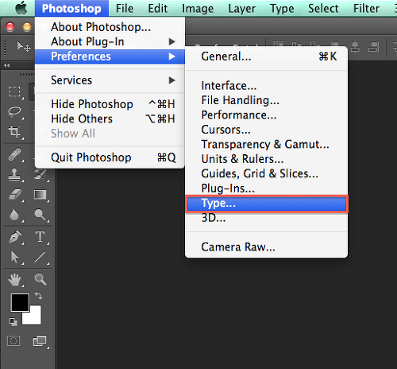
Task: Select the Rectangular Marquee tool
Action: pos(14,91)
